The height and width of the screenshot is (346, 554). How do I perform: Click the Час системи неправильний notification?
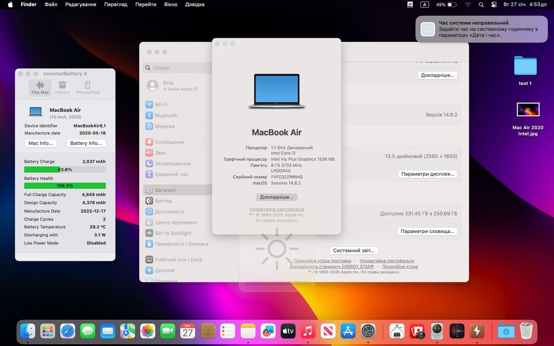[481, 29]
